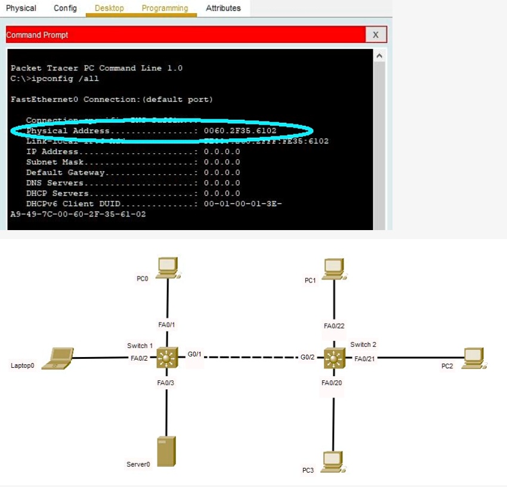This screenshot has height=487, width=507.
Task: Click inside the command prompt terminal
Action: click(x=179, y=149)
